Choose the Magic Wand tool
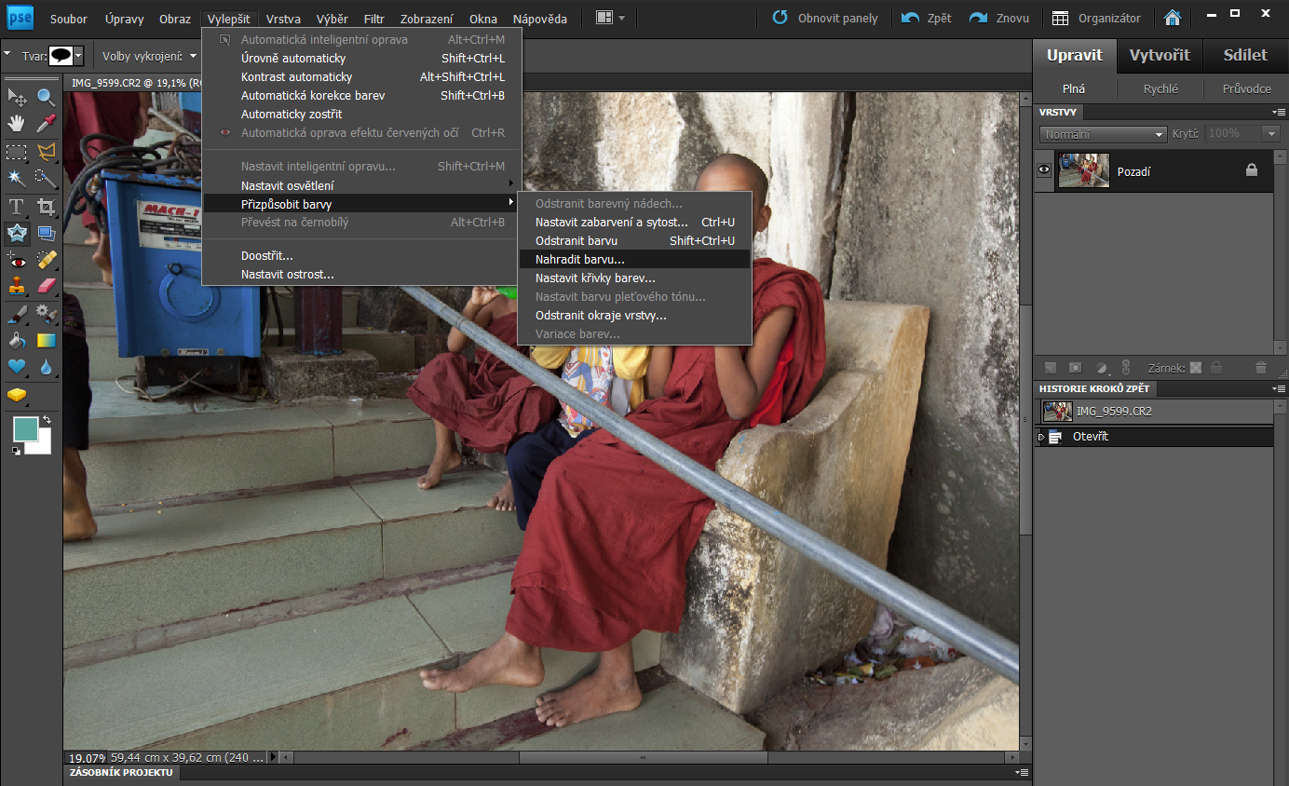 click(17, 178)
